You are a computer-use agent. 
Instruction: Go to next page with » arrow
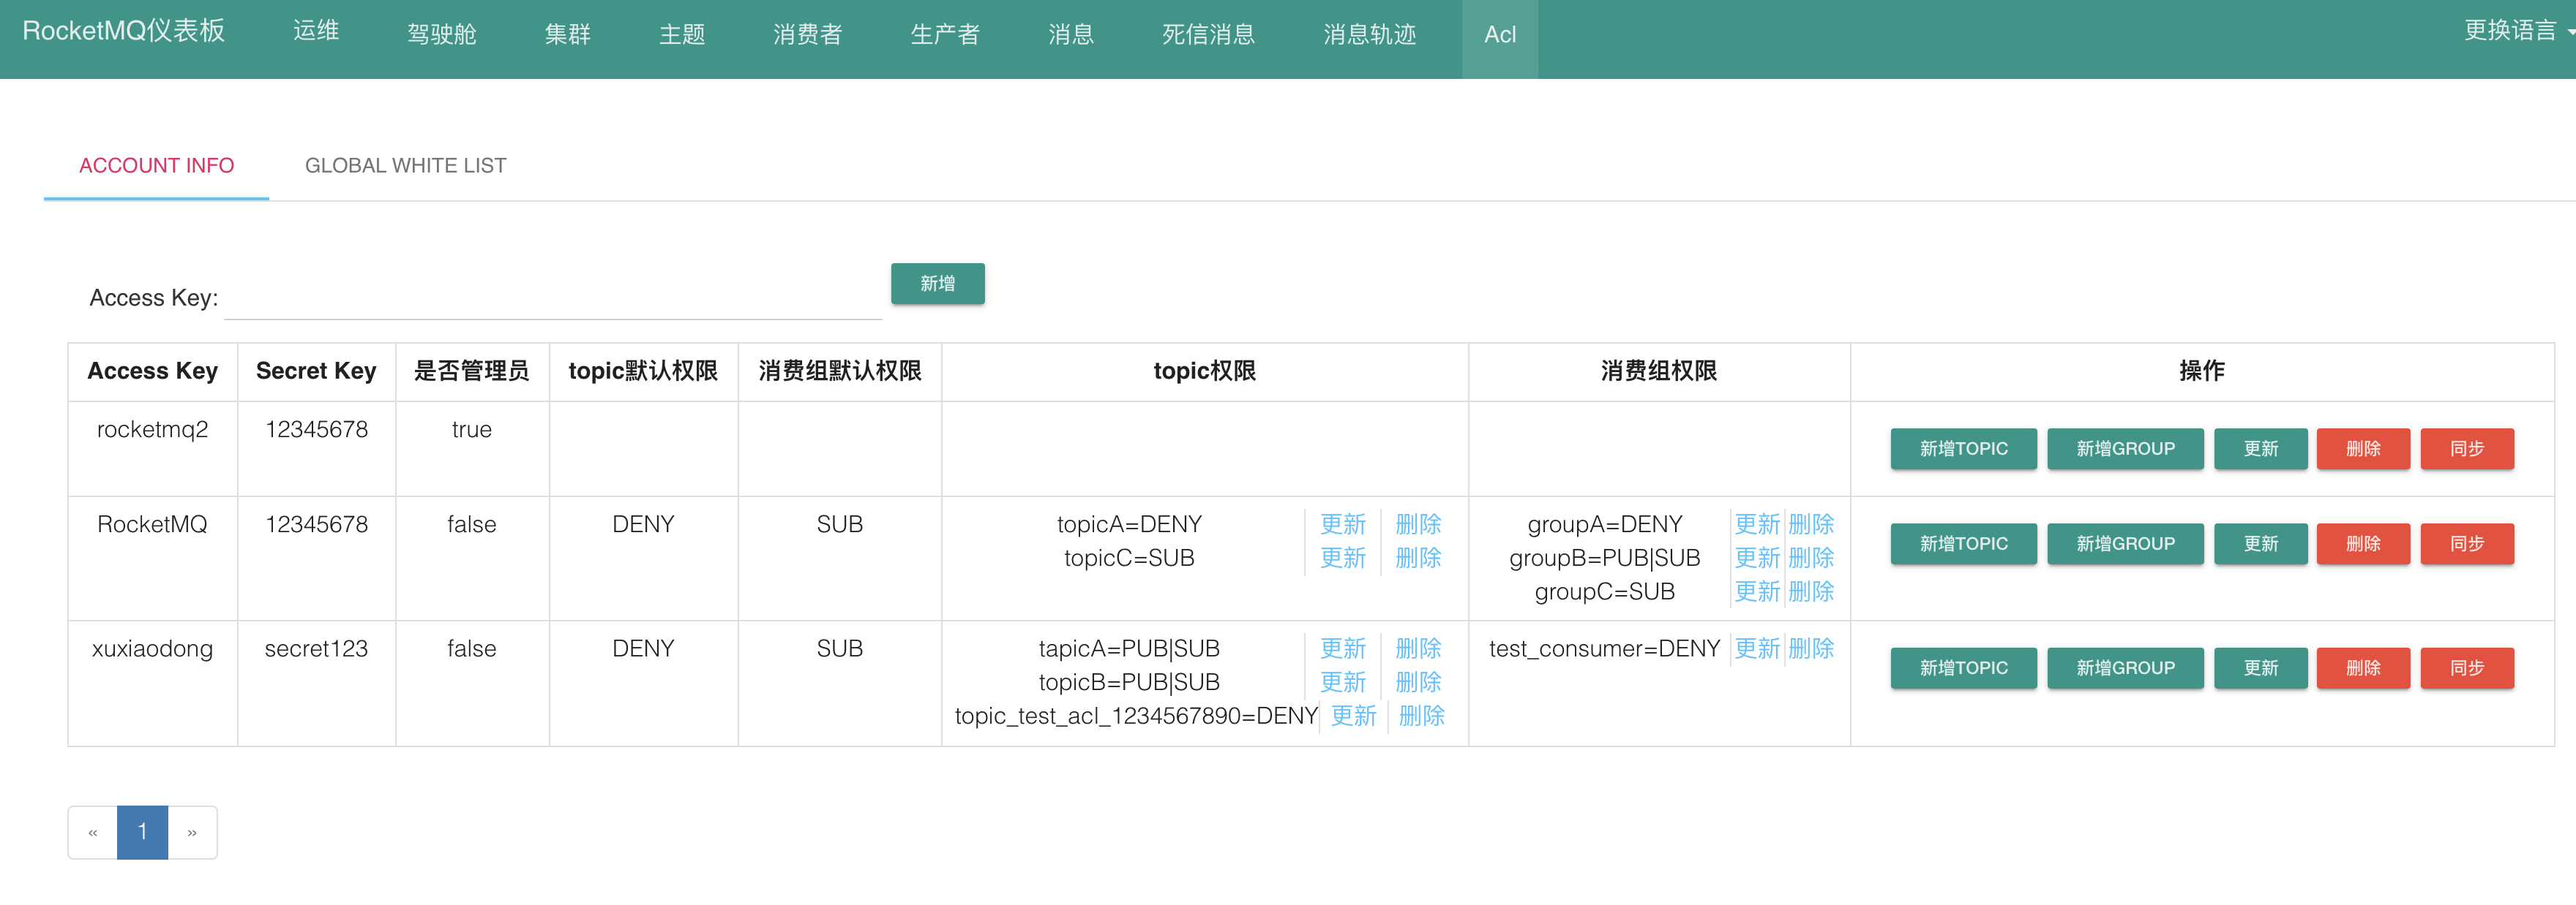point(192,832)
